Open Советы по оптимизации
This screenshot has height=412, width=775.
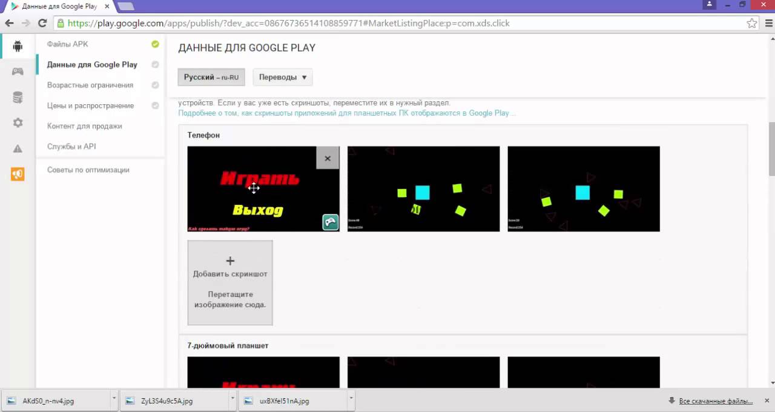tap(88, 170)
